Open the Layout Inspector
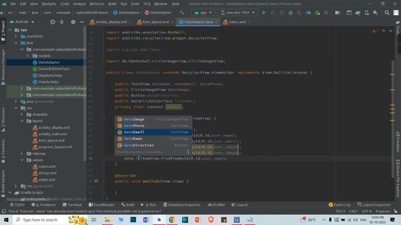 click(374, 205)
